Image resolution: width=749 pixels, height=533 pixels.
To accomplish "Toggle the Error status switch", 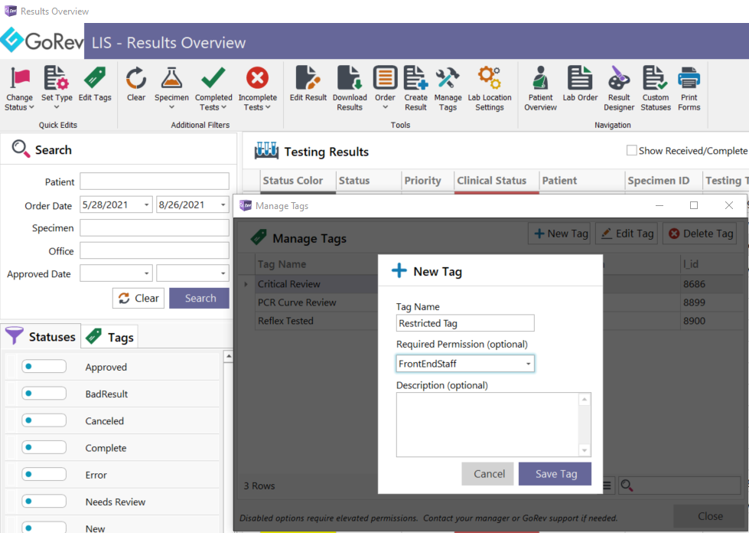I will coord(44,474).
